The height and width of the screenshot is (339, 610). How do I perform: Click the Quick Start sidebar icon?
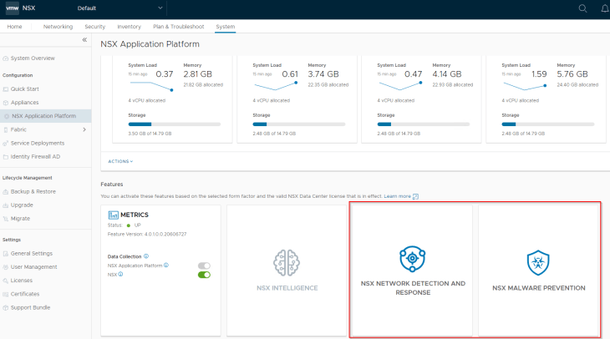coord(6,89)
